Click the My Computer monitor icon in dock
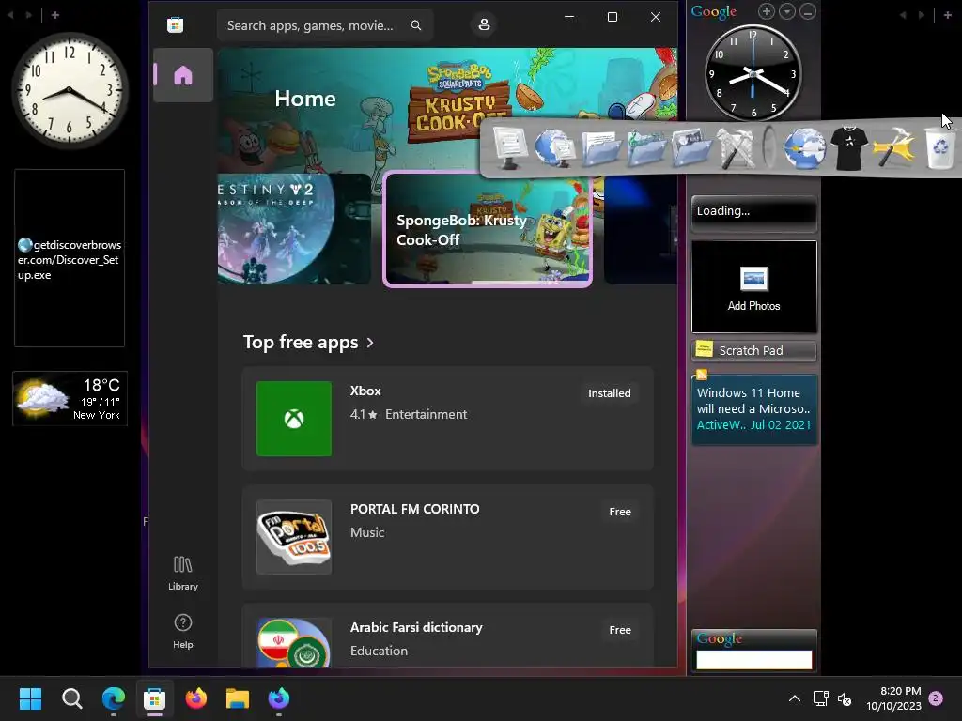 point(510,147)
